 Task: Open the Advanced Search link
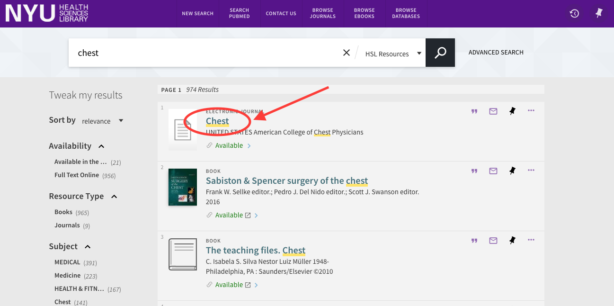pos(496,53)
